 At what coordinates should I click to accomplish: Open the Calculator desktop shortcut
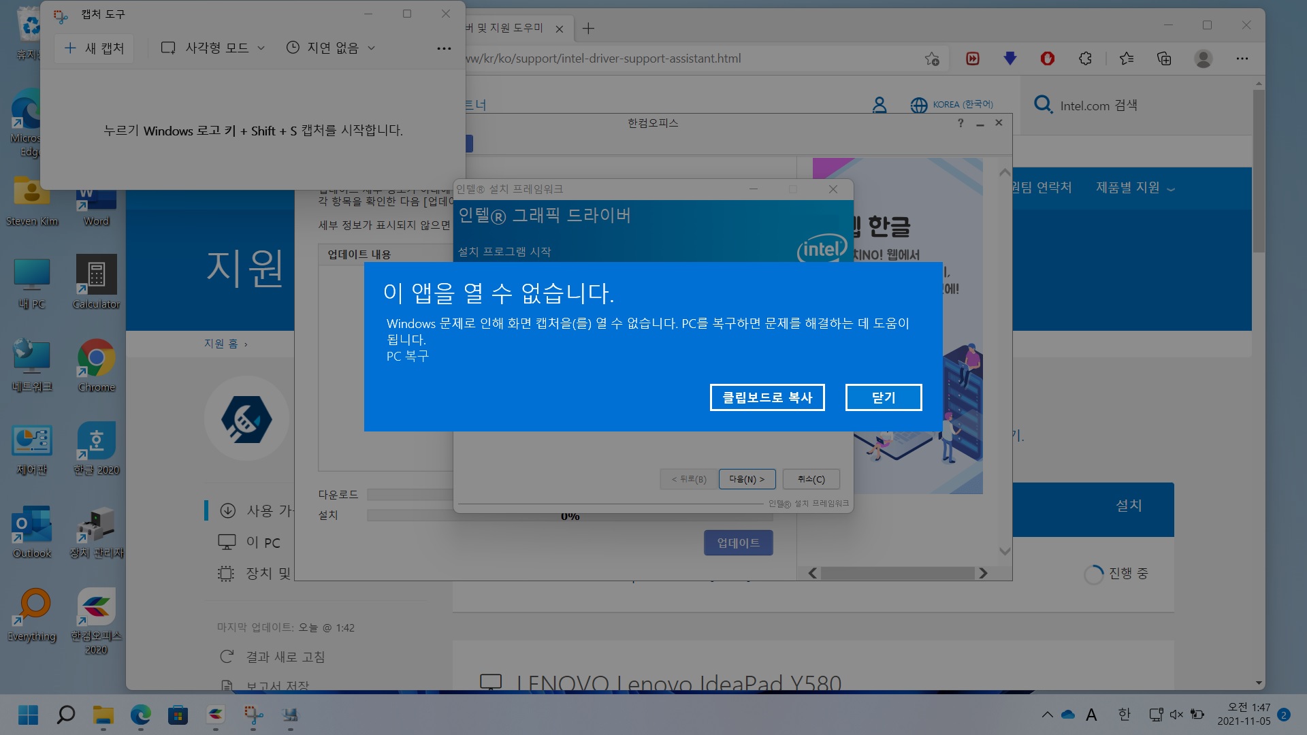pos(96,282)
